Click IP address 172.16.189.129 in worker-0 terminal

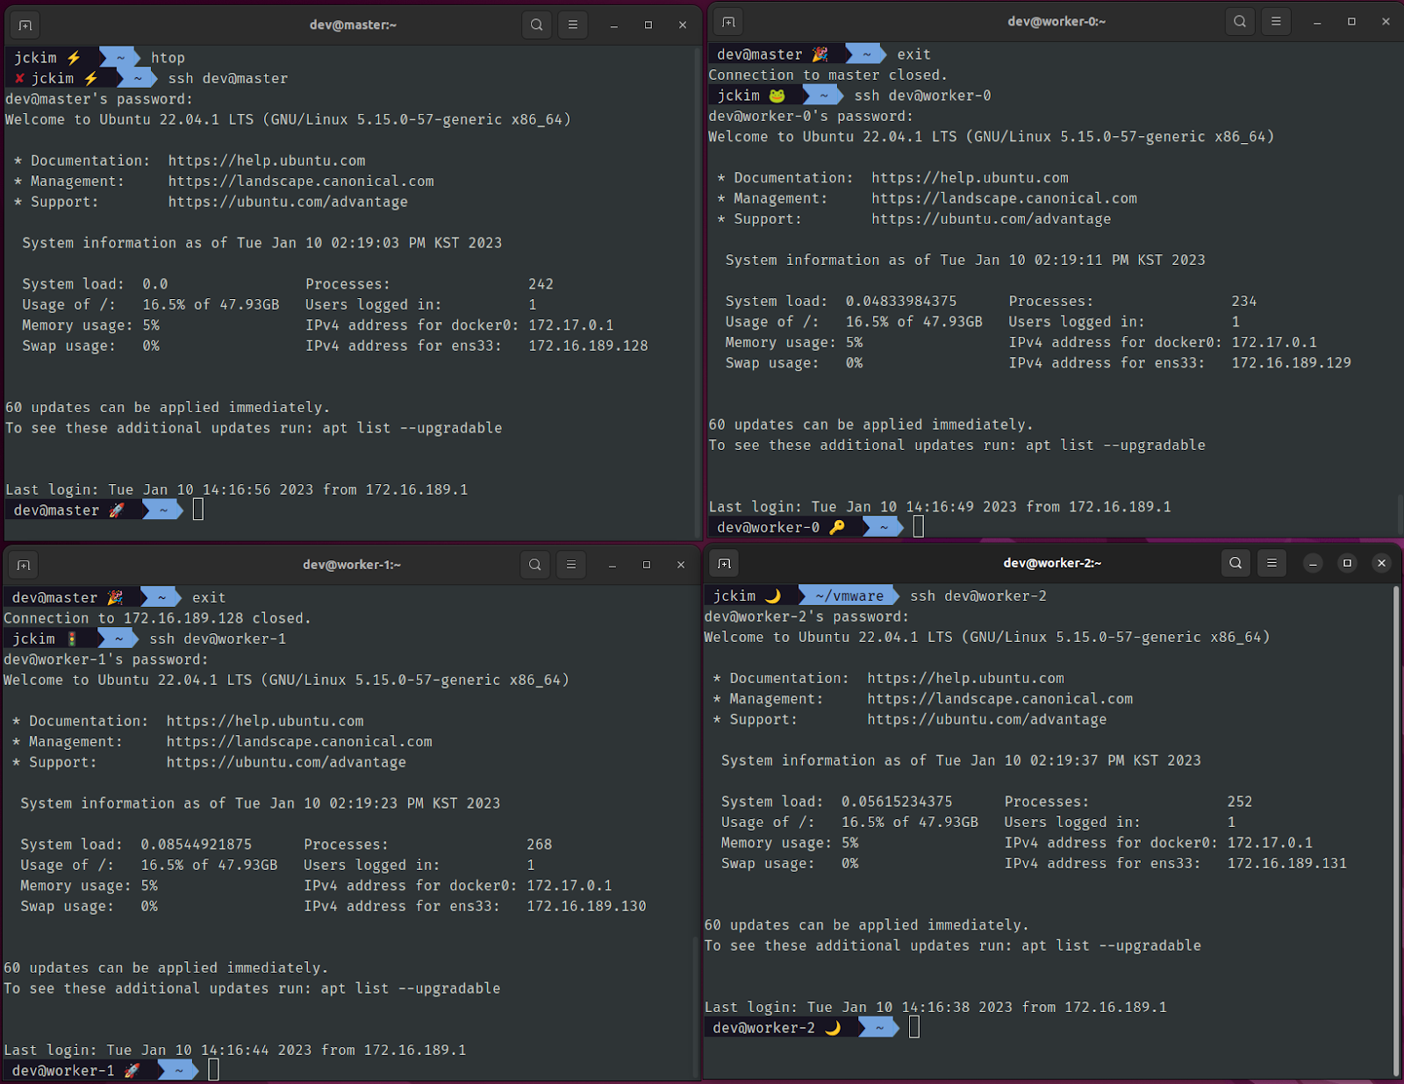point(1291,362)
